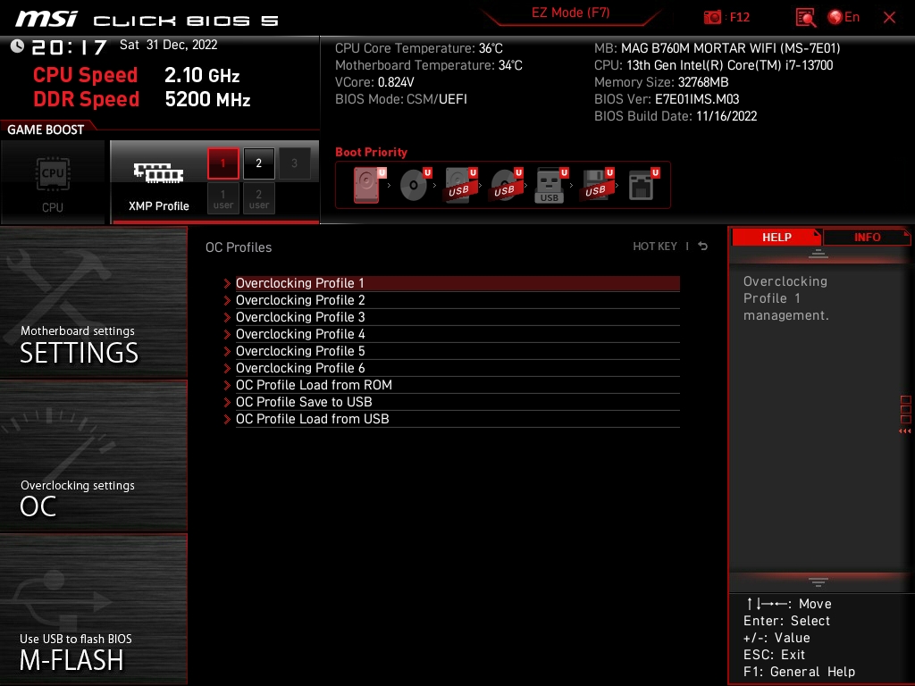Image resolution: width=915 pixels, height=686 pixels.
Task: Open M-FLASH to flash BIOS via USB
Action: [93, 609]
